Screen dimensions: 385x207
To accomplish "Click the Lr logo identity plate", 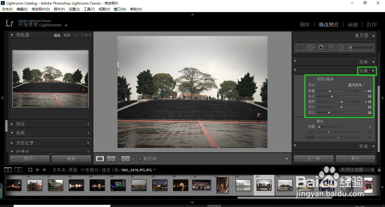I will click(10, 23).
